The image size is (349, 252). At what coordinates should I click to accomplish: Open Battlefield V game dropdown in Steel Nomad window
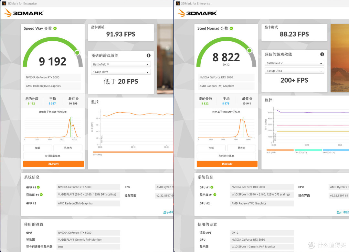click(294, 63)
